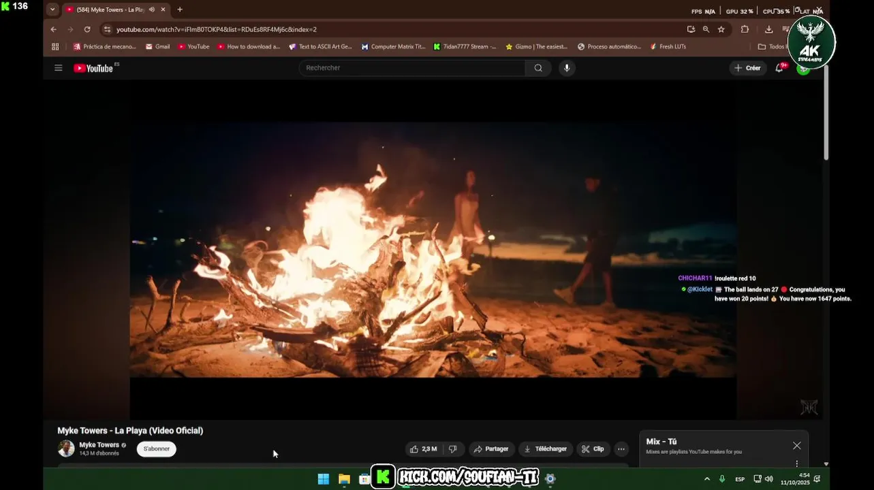This screenshot has width=874, height=490.
Task: Mute the tab via its speaker icon
Action: click(151, 10)
